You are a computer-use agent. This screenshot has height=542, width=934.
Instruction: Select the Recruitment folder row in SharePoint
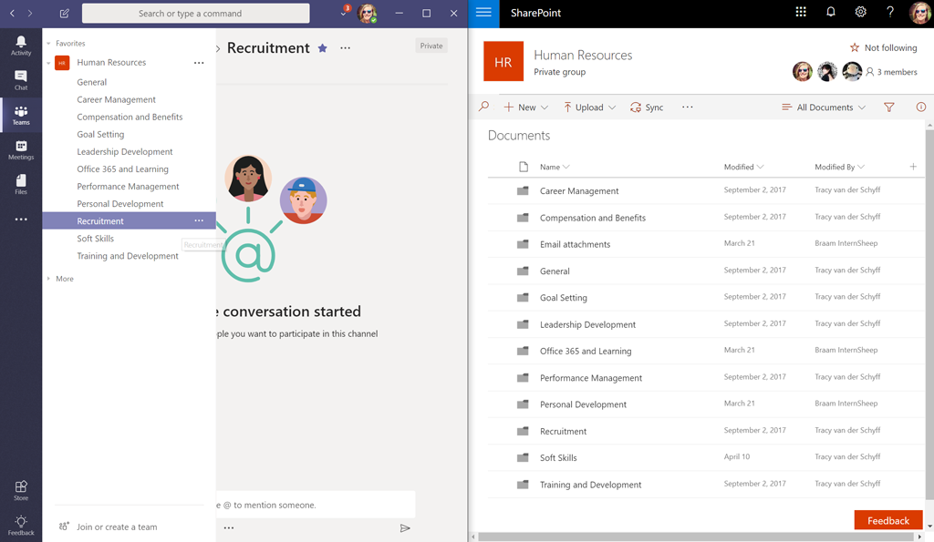pyautogui.click(x=705, y=431)
